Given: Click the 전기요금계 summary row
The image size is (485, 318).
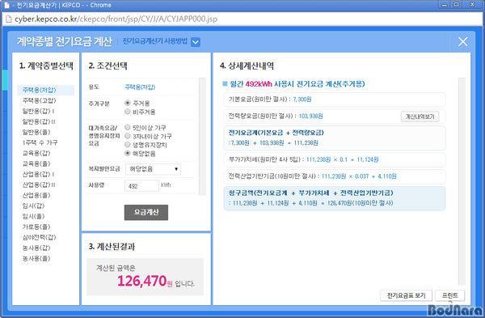Looking at the screenshot, I should [x=335, y=138].
